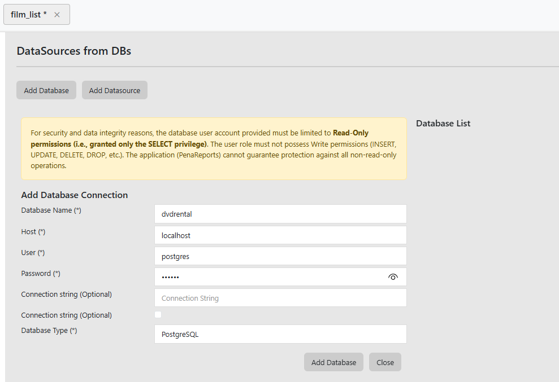Click the Add Datasource button
The image size is (559, 382).
pos(114,90)
